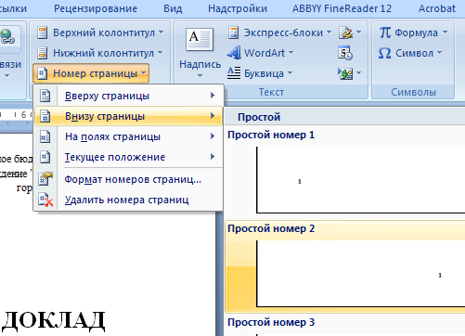465x336 pixels.
Task: Choose Внизу страницы menu item
Action: 128,116
